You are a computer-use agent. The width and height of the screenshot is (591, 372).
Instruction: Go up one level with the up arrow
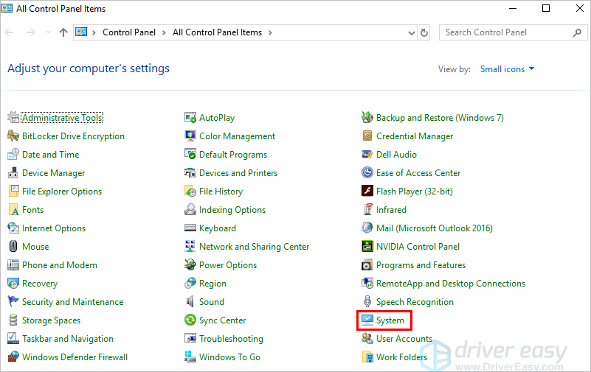[x=63, y=32]
